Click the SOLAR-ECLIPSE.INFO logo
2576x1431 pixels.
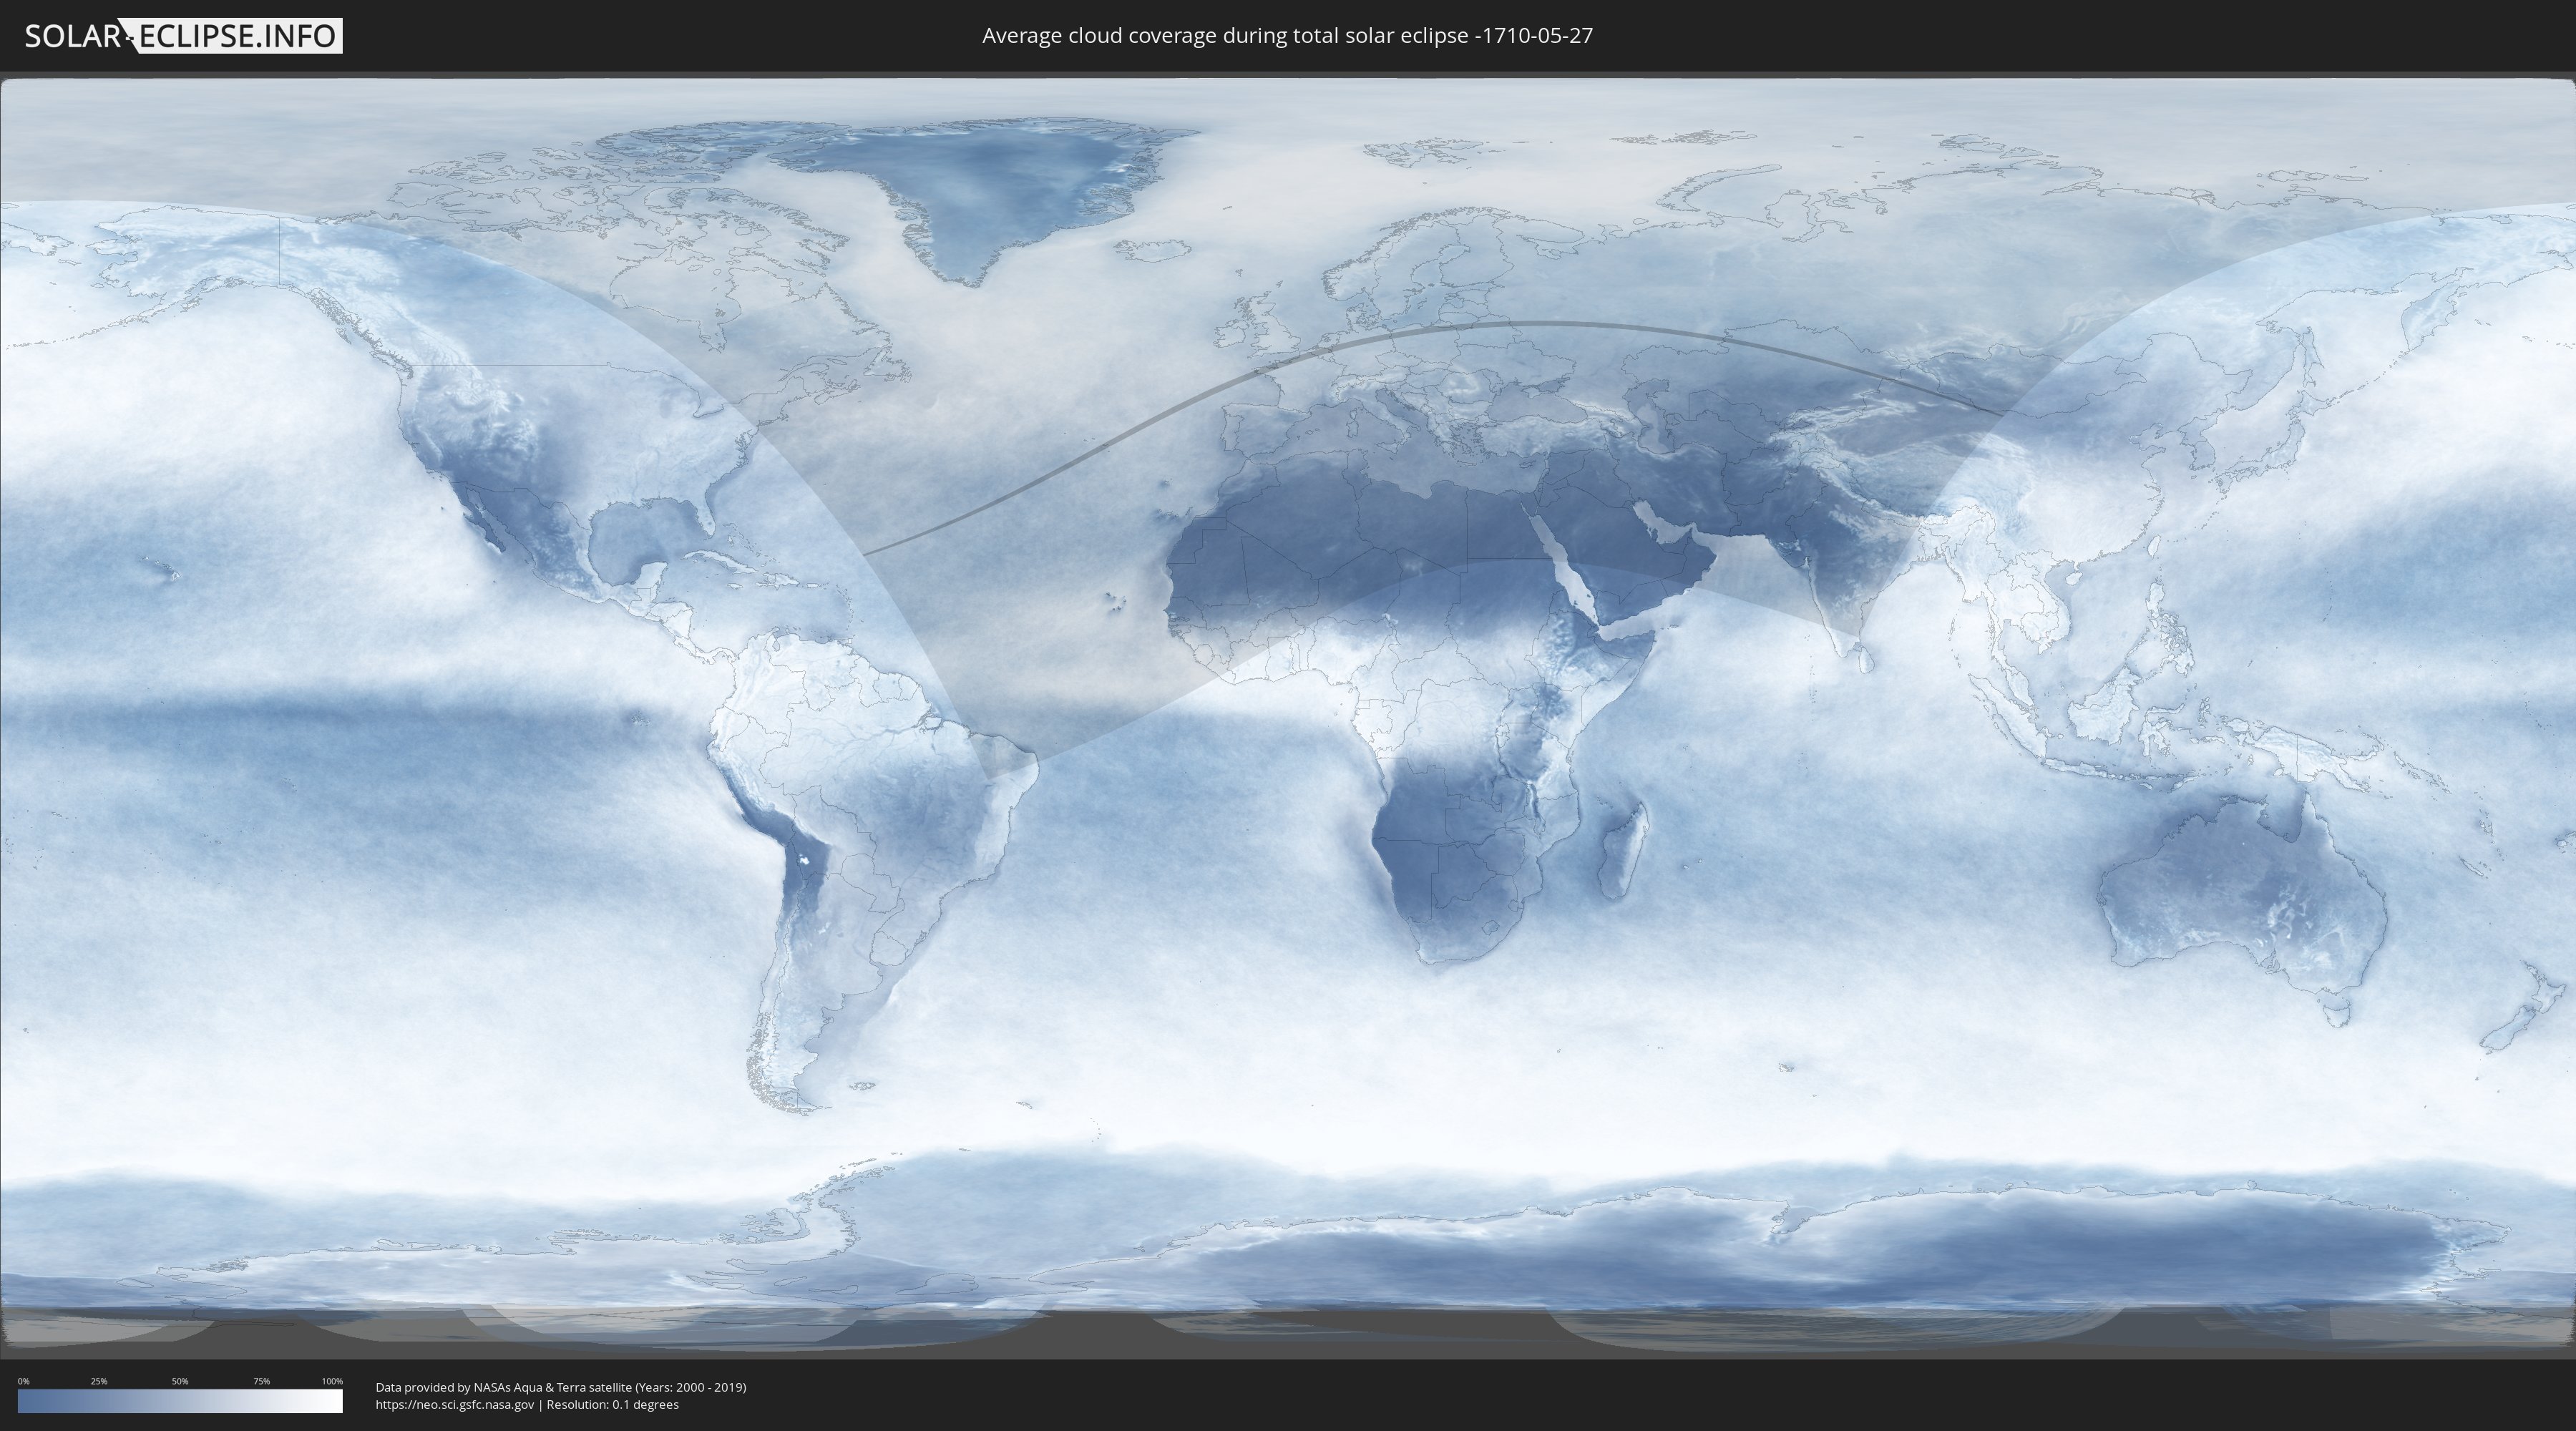(183, 36)
